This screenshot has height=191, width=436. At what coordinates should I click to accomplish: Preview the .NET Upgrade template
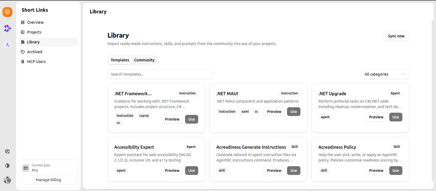[x=376, y=117]
